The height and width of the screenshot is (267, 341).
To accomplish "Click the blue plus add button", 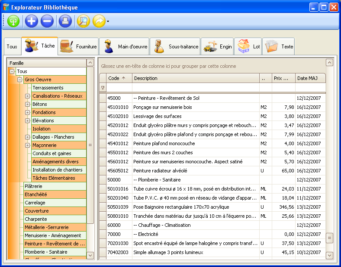I will click(x=32, y=21).
